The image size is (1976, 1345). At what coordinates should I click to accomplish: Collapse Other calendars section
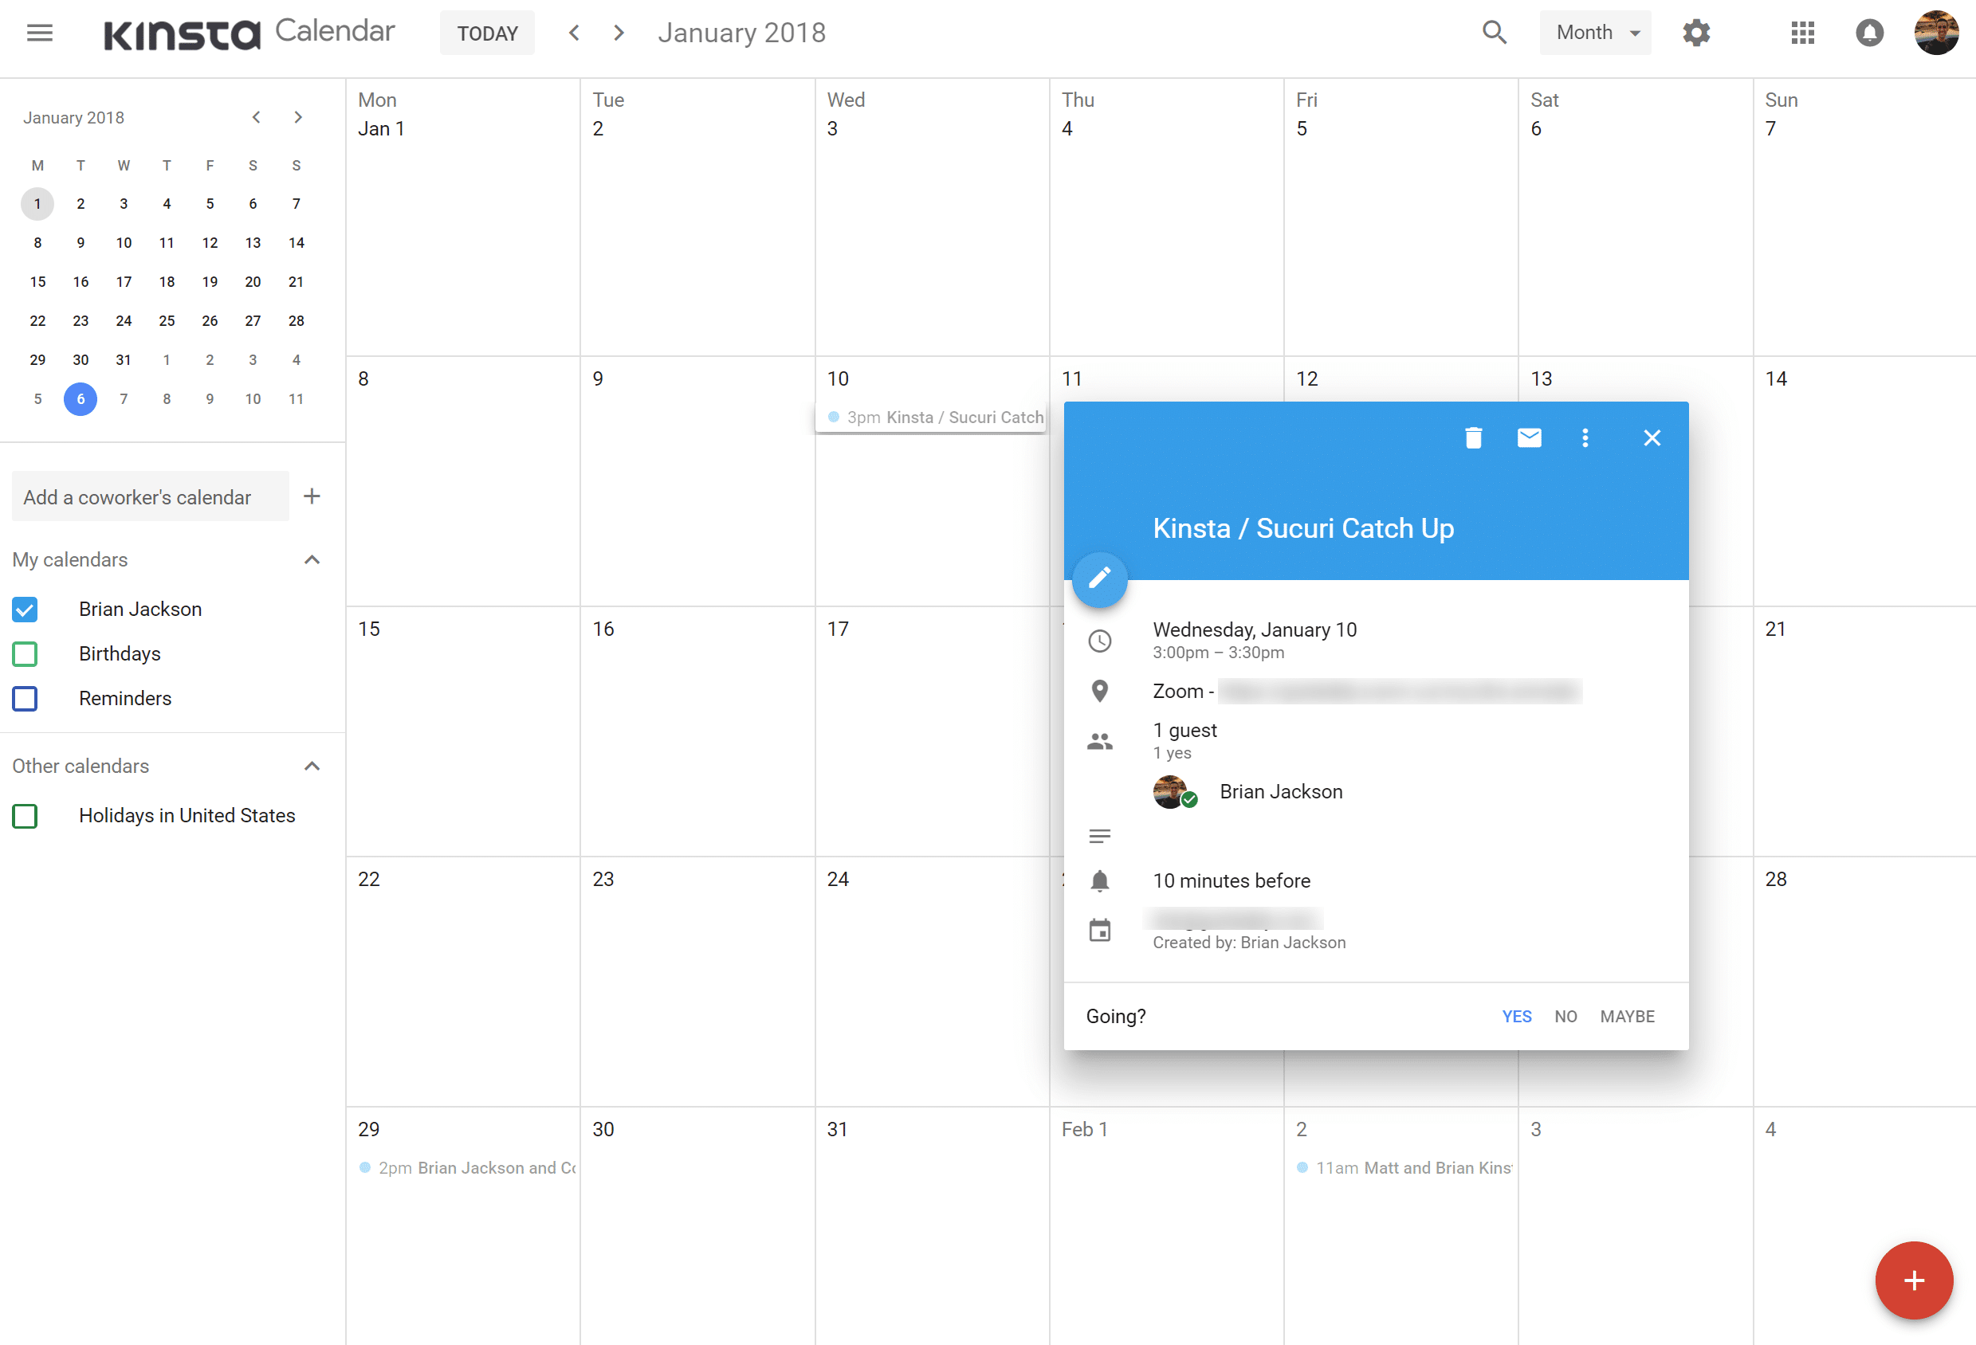tap(311, 766)
